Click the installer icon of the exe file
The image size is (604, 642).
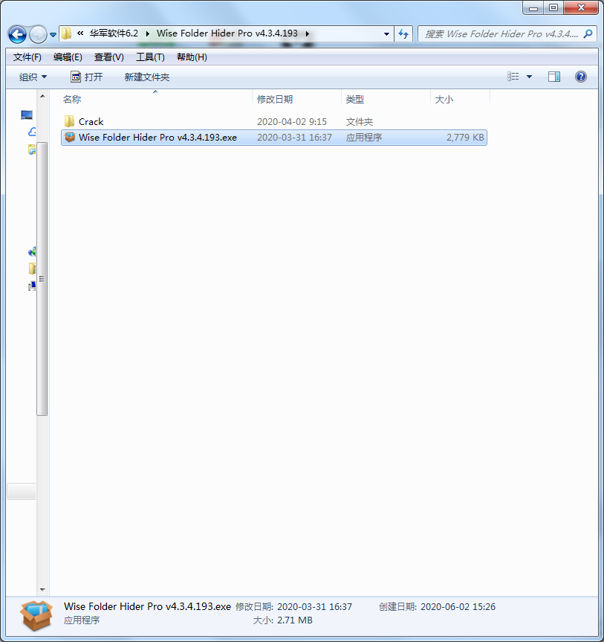point(70,137)
